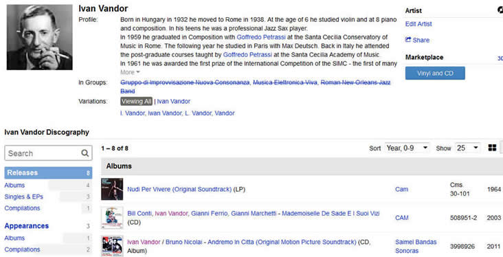This screenshot has height=257, width=503.
Task: Expand profile with More arrow
Action: [x=131, y=72]
